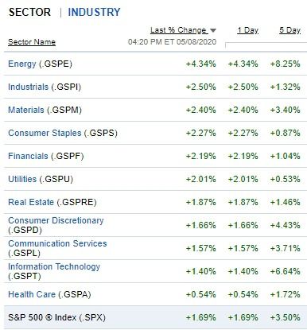
Task: Click the sort arrow beside Last % Change
Action: coord(213,31)
